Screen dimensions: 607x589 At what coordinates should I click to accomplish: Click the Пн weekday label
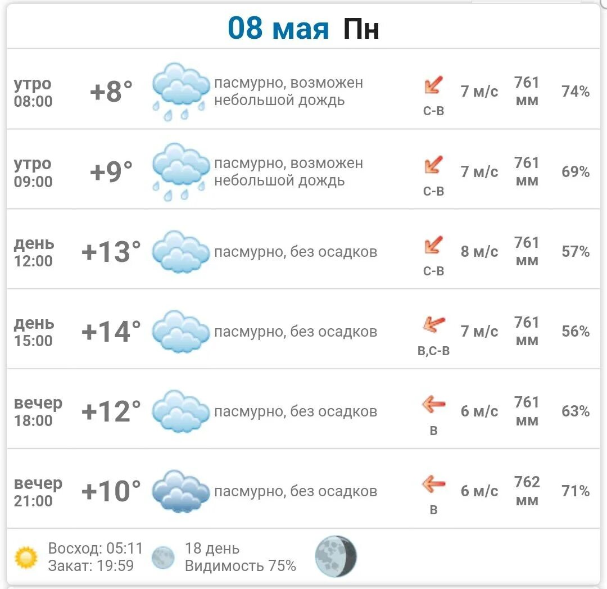(361, 29)
